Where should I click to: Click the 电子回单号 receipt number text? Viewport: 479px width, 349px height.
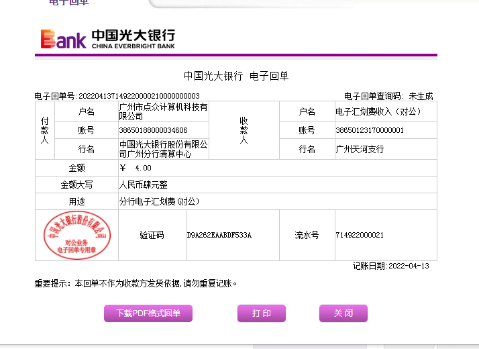[x=117, y=96]
